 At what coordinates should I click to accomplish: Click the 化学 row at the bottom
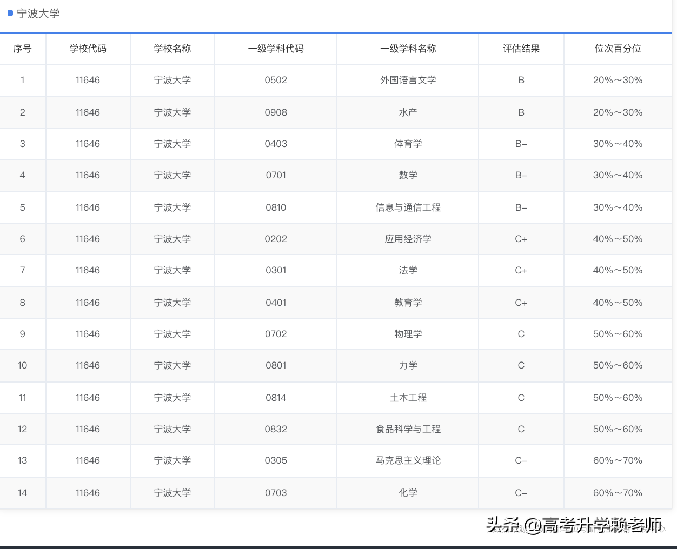[x=408, y=492]
